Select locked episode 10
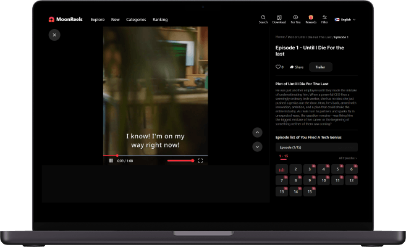This screenshot has width=406, height=247. click(324, 180)
